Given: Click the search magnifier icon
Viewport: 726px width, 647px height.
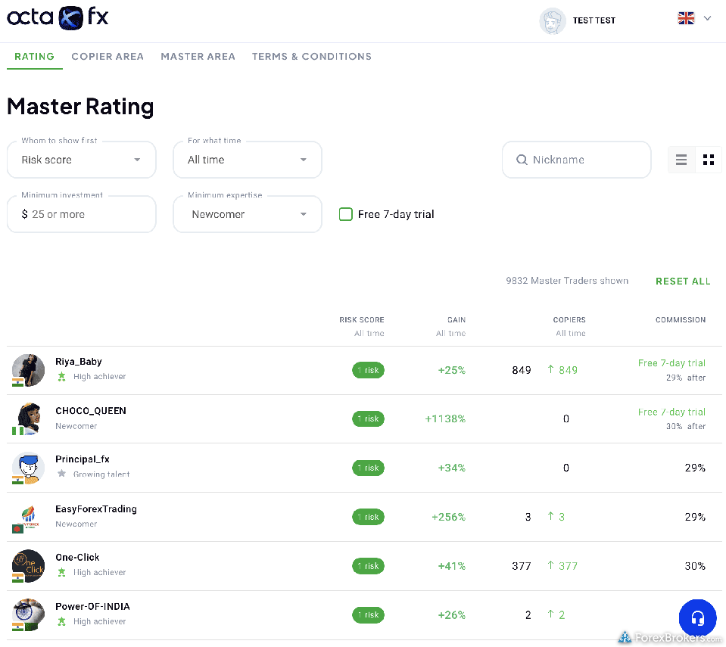Looking at the screenshot, I should pos(522,160).
